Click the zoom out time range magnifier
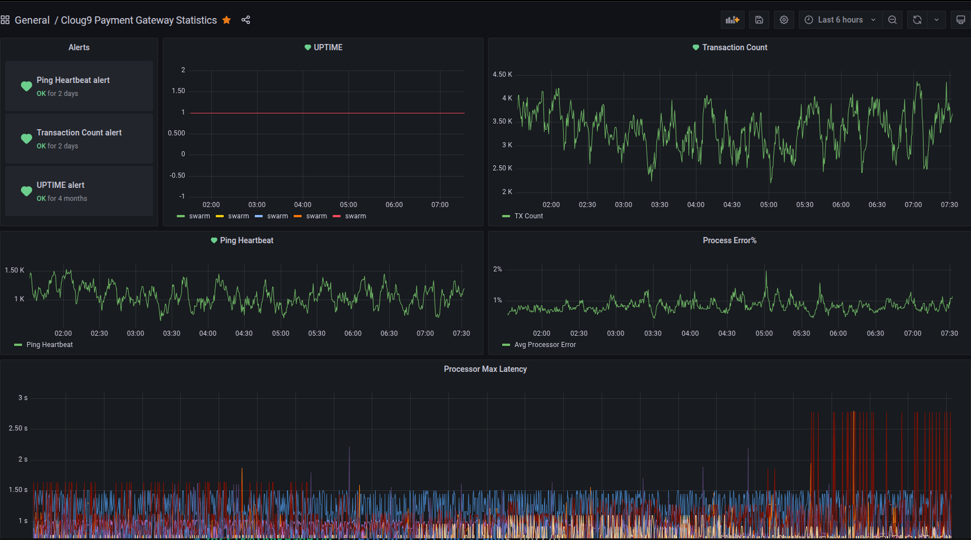This screenshot has height=540, width=971. click(892, 19)
